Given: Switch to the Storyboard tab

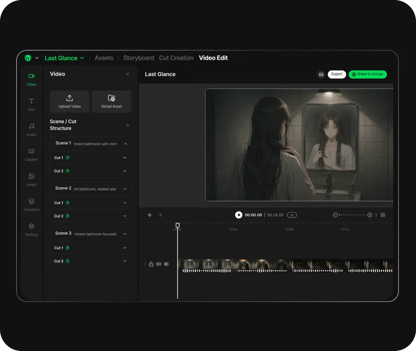Looking at the screenshot, I should (x=139, y=58).
